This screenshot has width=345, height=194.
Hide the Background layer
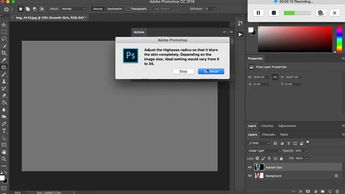point(250,176)
